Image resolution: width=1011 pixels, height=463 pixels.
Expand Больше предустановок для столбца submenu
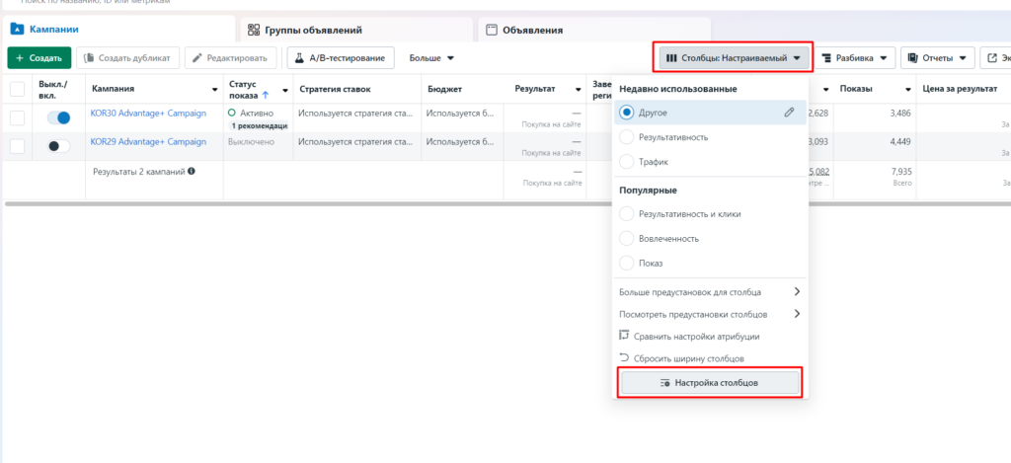[x=710, y=292]
